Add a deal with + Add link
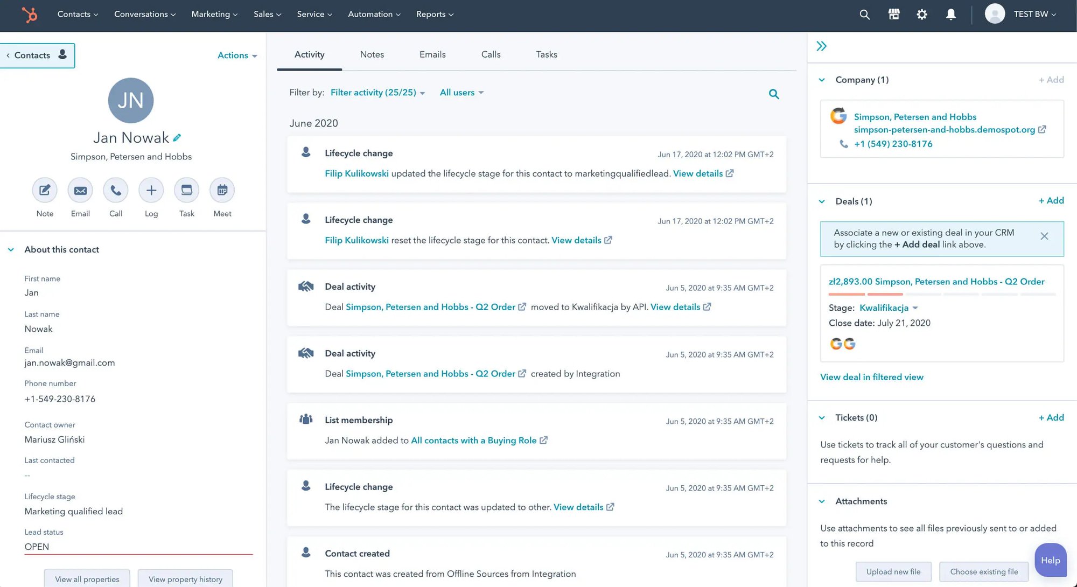The image size is (1077, 587). (x=1051, y=201)
